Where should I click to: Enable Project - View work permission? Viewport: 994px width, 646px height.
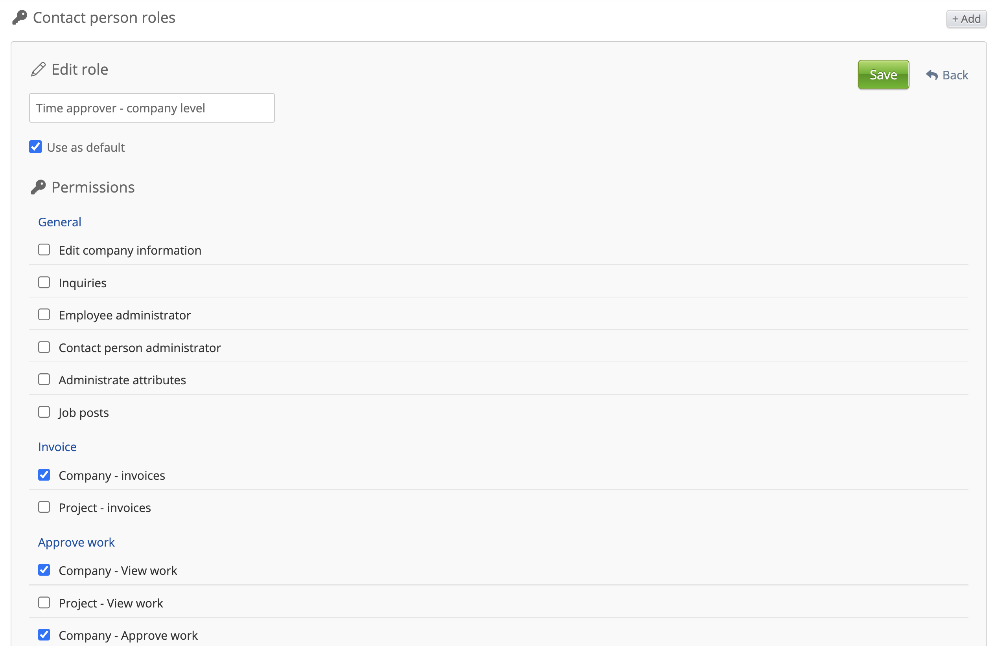(x=44, y=603)
